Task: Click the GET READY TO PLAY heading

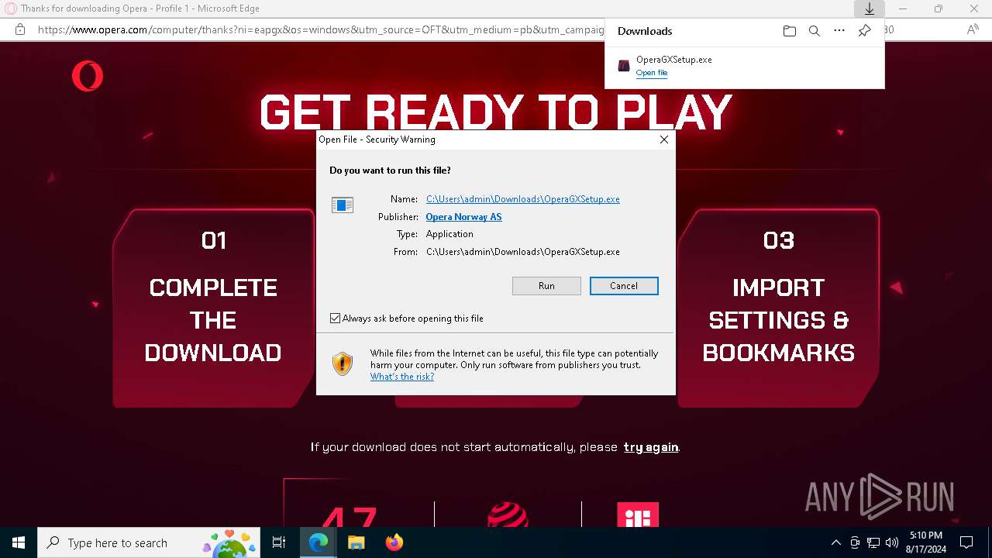Action: click(496, 112)
